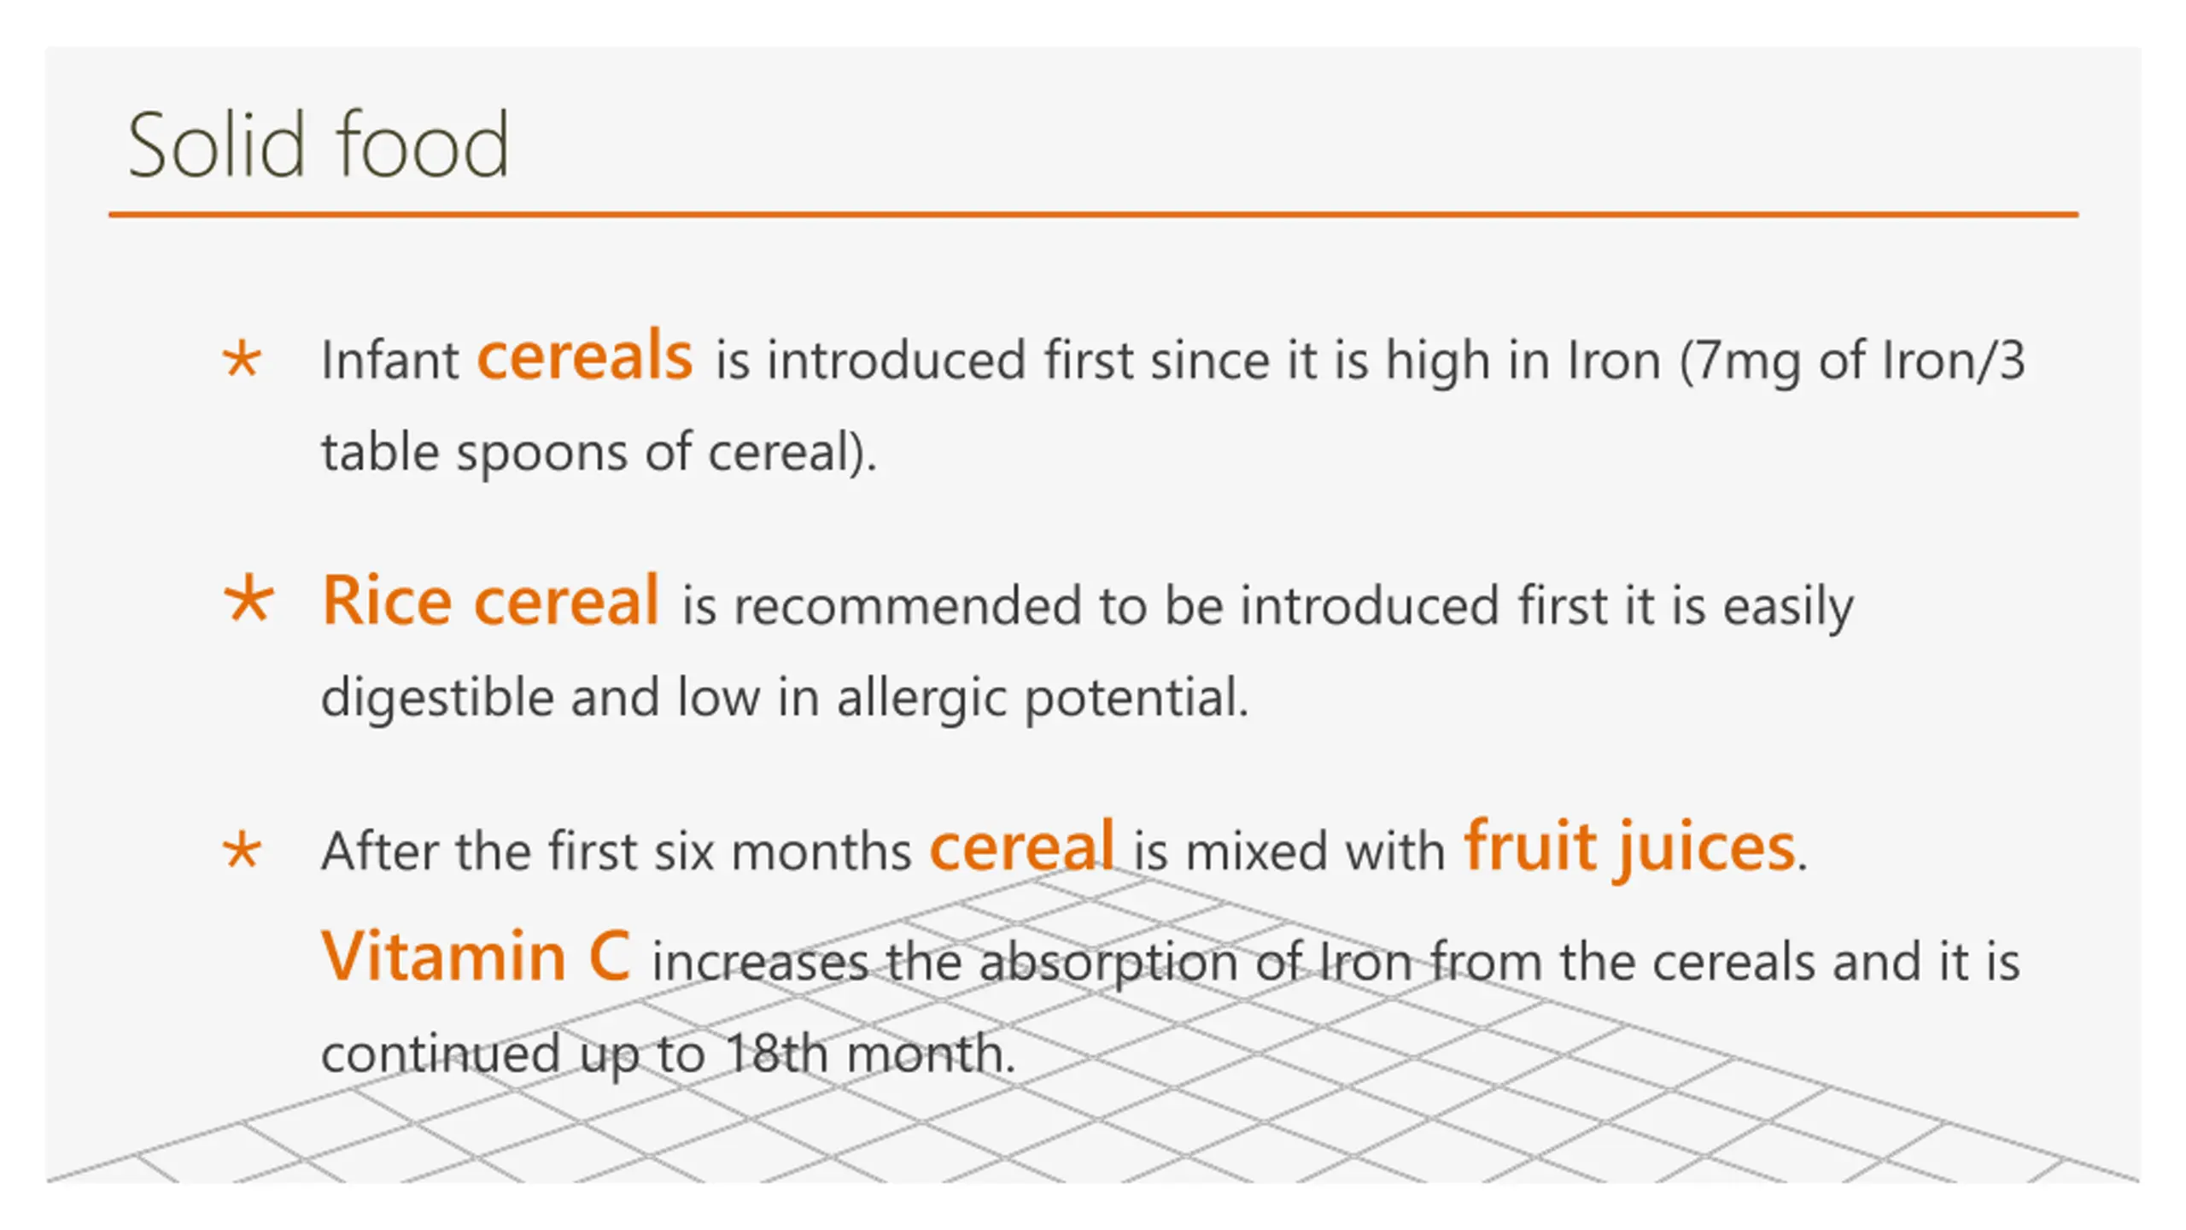Click the 7mg of Iron/3 text

(x=1853, y=360)
